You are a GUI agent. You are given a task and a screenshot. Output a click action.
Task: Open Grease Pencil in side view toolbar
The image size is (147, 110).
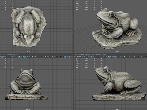88,57
